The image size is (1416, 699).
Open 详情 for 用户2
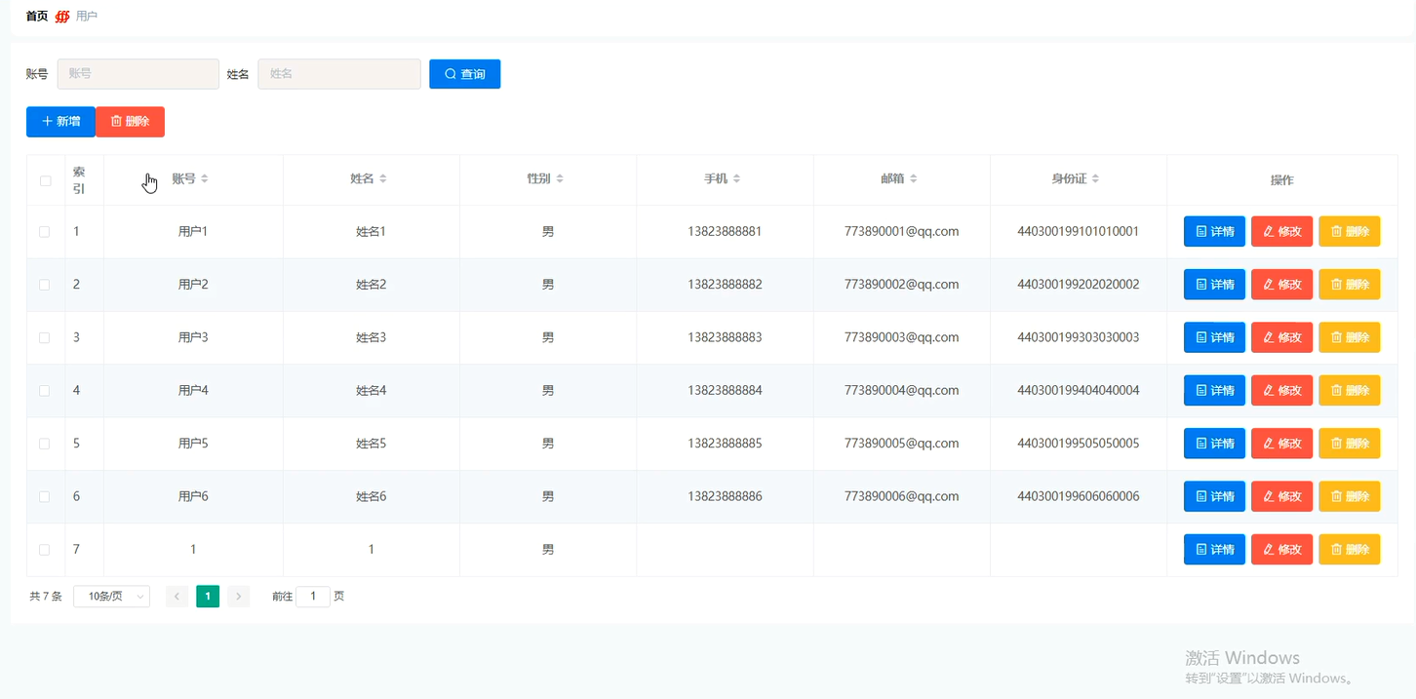pos(1215,285)
